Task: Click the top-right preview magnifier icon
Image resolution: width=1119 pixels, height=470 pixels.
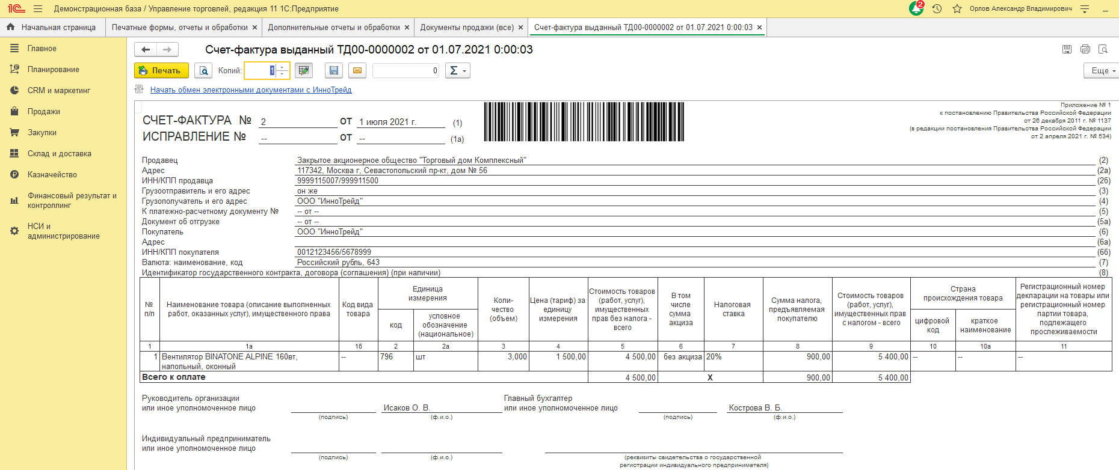Action: tap(1103, 49)
